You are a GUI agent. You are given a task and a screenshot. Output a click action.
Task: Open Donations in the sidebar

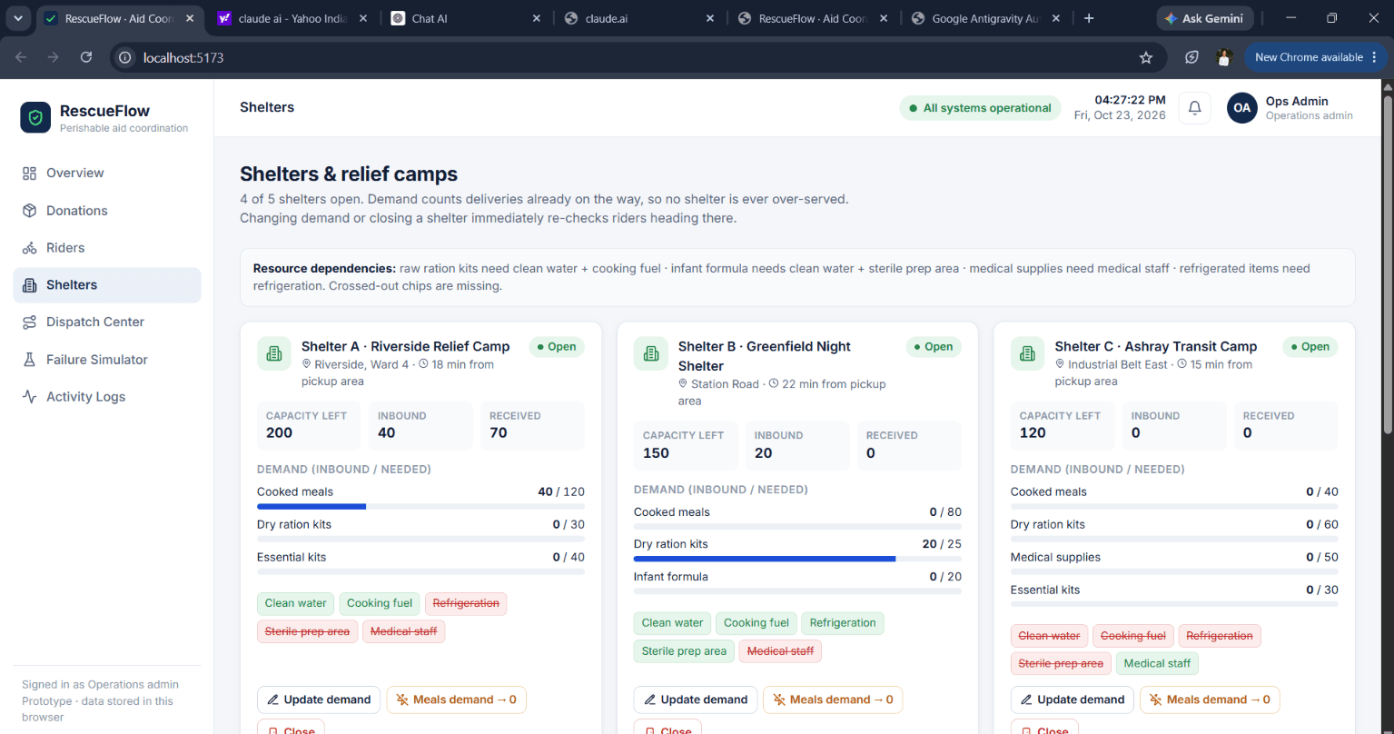[x=107, y=210]
